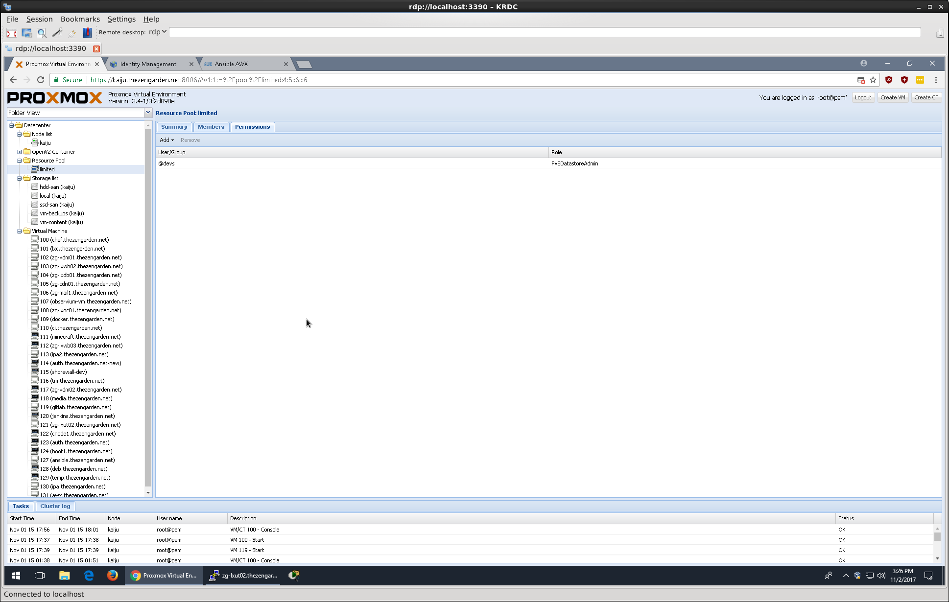Open File Explorer from taskbar

(x=64, y=576)
